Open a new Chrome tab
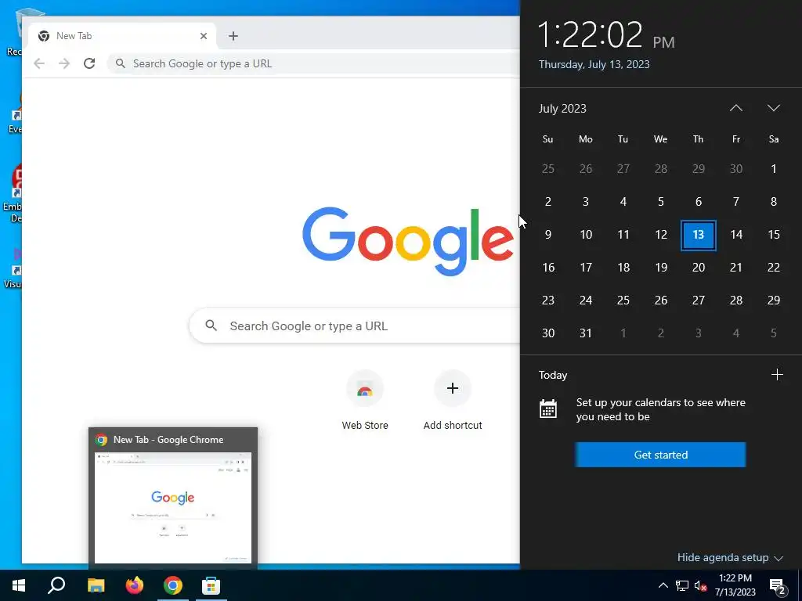The width and height of the screenshot is (802, 601). click(233, 36)
